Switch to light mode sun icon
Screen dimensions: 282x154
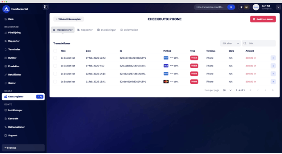pyautogui.click(x=241, y=7)
